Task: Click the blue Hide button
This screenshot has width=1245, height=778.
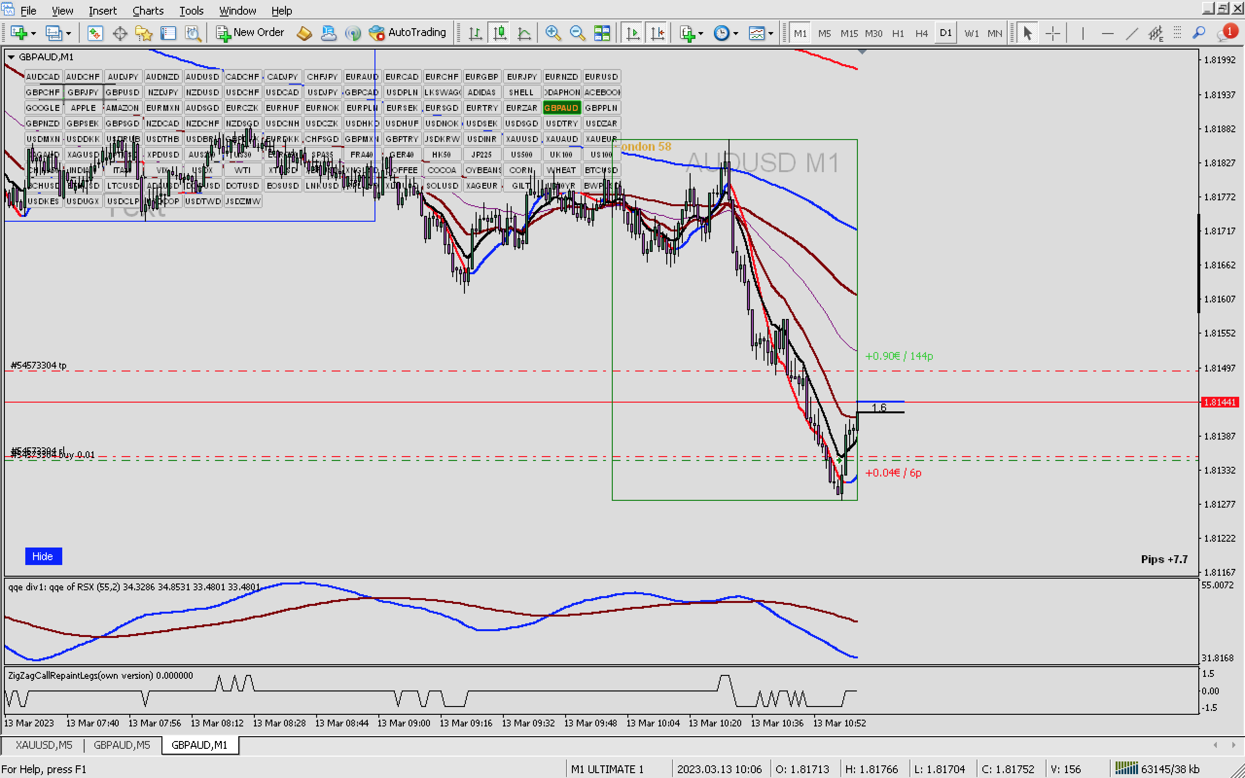Action: (x=43, y=556)
